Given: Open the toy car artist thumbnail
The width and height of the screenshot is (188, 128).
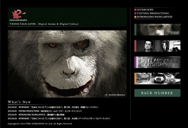Looking at the screenshot, I should pos(157,79).
